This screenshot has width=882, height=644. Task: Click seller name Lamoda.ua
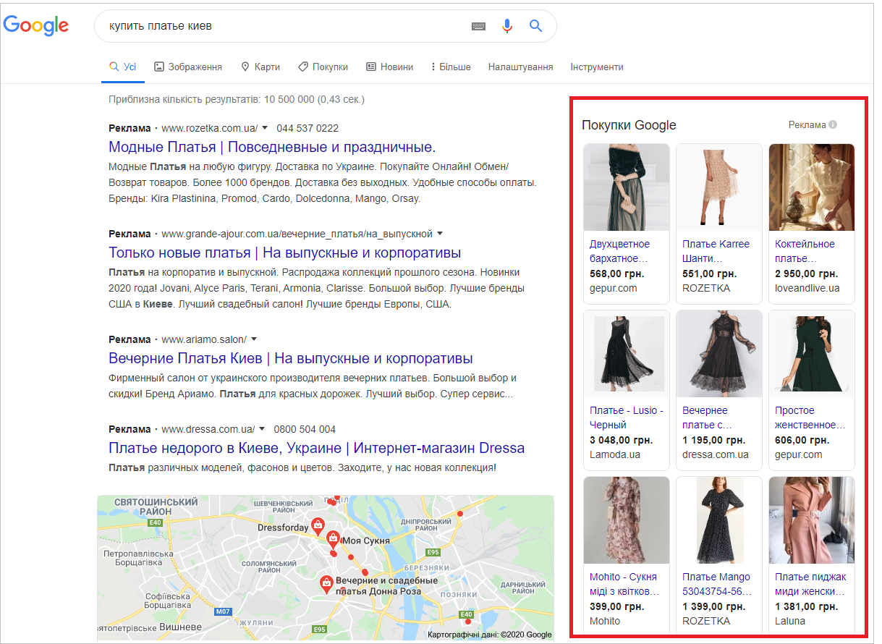pos(615,454)
